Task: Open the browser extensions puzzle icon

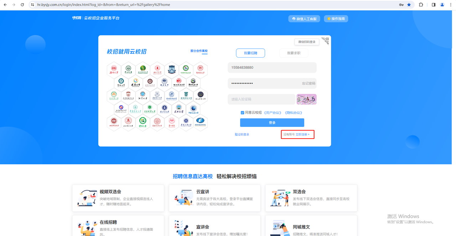Action: [421, 5]
